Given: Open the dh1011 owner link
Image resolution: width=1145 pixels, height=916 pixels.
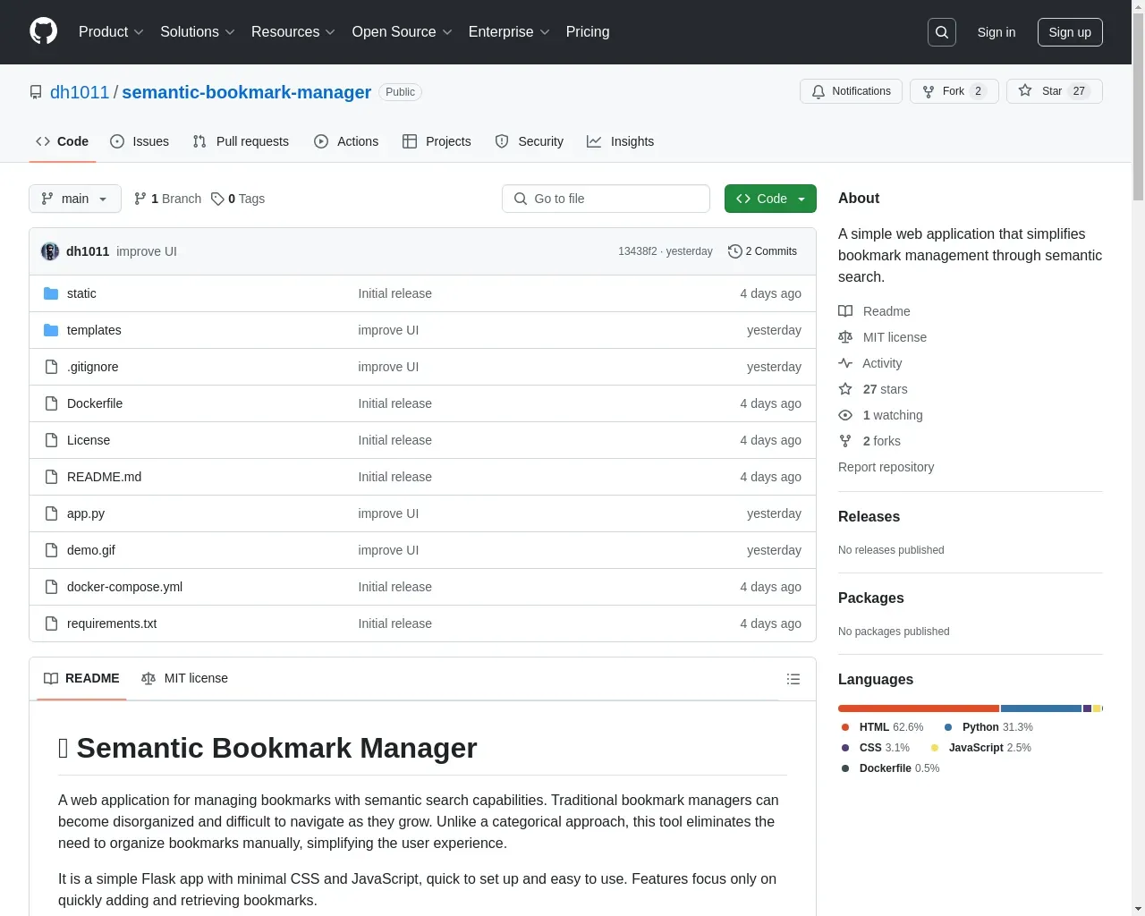Looking at the screenshot, I should pos(80,92).
